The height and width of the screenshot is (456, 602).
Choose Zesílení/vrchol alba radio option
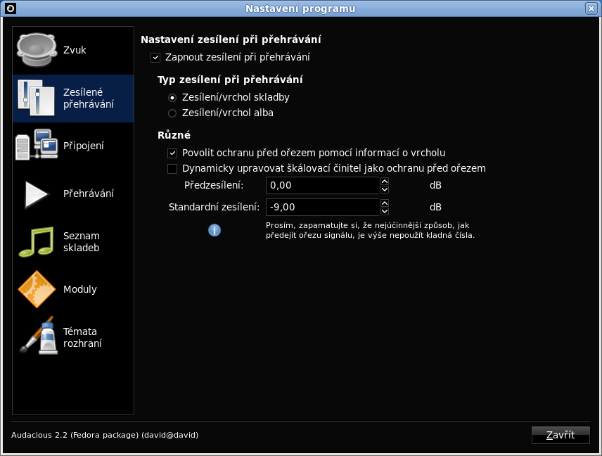[x=172, y=113]
